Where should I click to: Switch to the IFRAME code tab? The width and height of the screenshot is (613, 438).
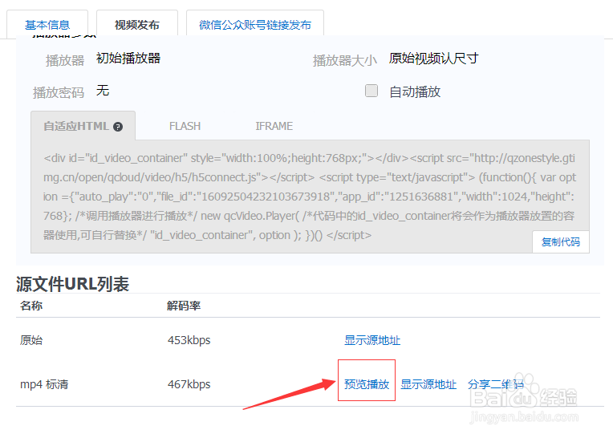[274, 126]
